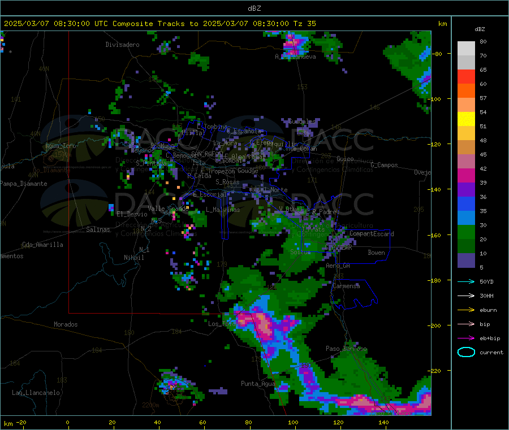Click the 'Bowen' place label
The width and height of the screenshot is (509, 430).
[376, 253]
